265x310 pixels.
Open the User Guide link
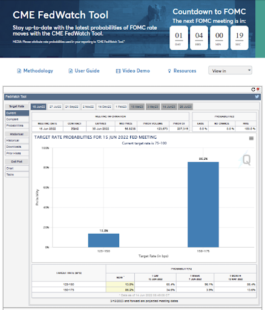87,71
